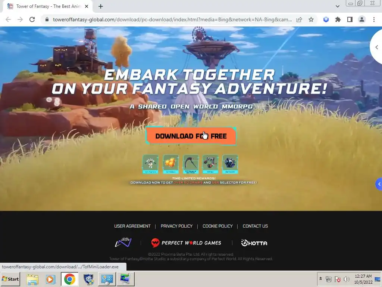Click the Show Desktop button
The image size is (382, 287).
click(378, 279)
